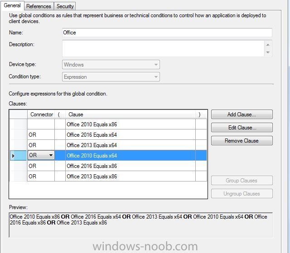Open the Security tab
Viewport: 290px width, 253px height.
tap(65, 6)
